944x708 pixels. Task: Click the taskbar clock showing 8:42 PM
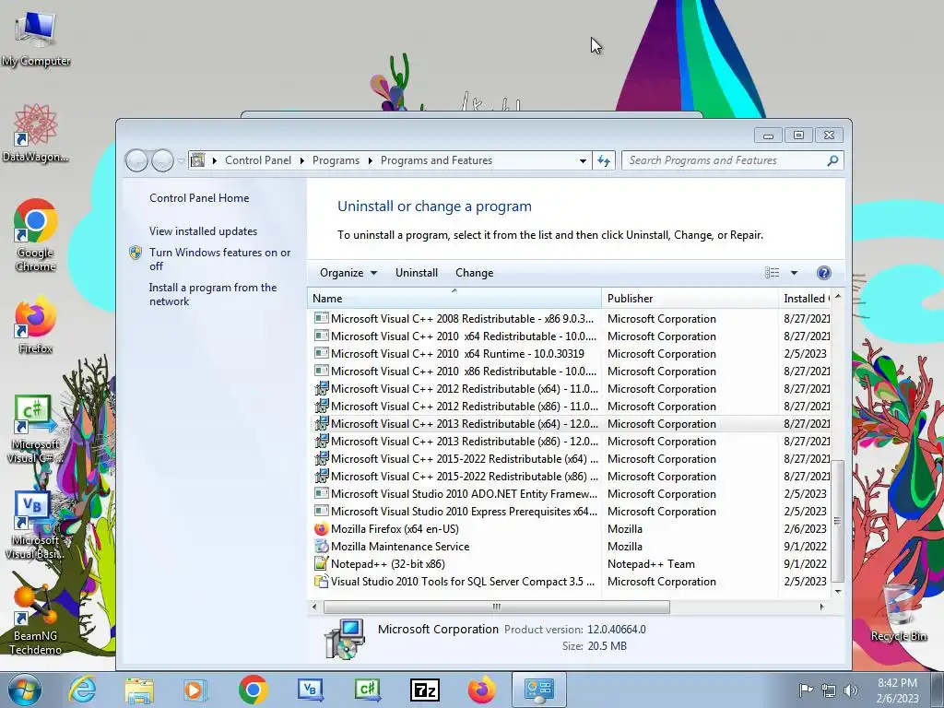click(897, 690)
